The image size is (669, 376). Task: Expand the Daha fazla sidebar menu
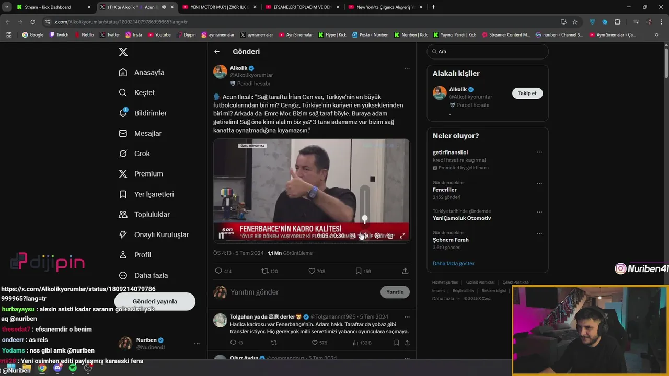coord(144,275)
